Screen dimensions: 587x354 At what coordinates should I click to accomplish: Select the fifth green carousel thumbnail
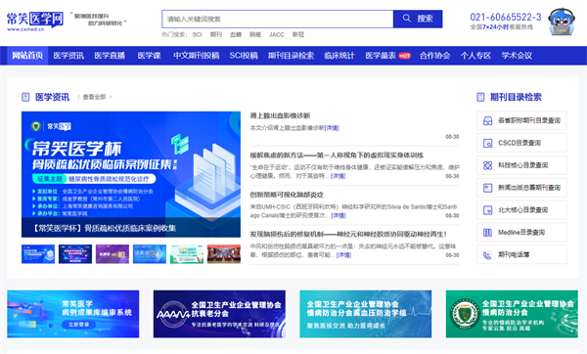tap(187, 254)
